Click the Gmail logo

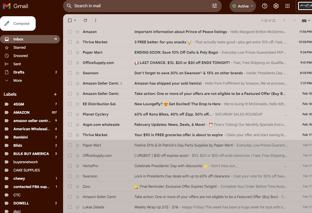pyautogui.click(x=16, y=6)
